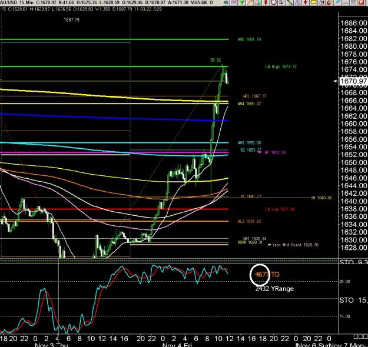Viewport: 368px width, 347px height.
Task: Select the horizontal line H tool
Action: tap(321, 2)
